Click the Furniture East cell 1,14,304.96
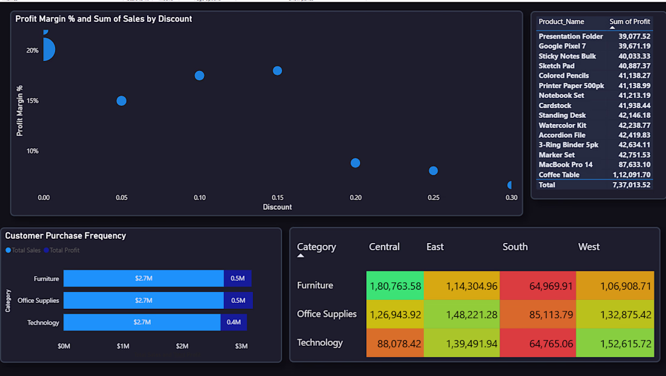Image resolution: width=666 pixels, height=376 pixels. [462, 286]
